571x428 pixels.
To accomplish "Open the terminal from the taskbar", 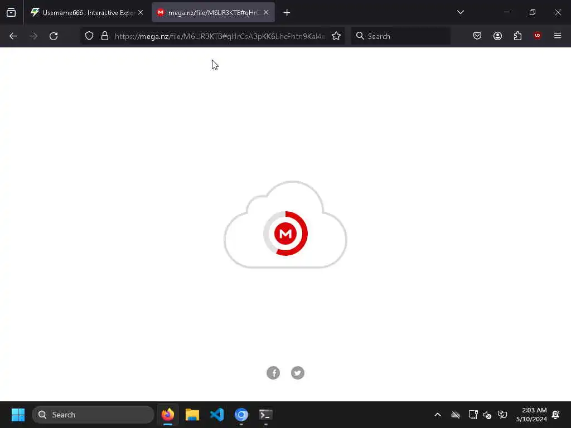I will [266, 415].
